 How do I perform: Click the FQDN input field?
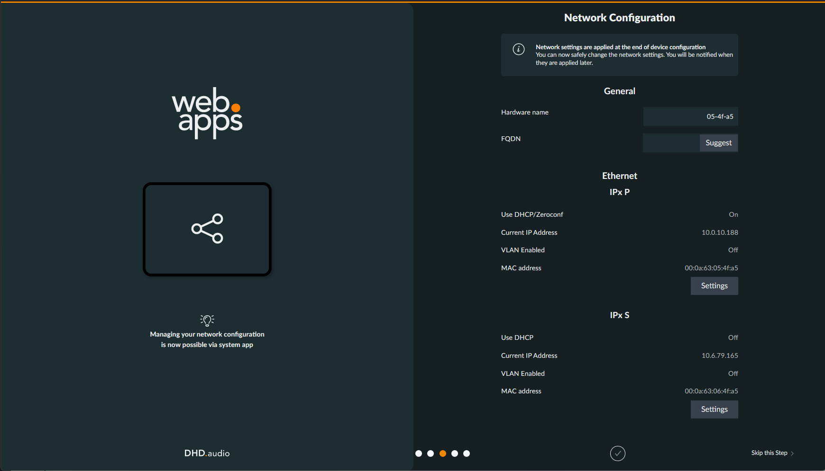671,143
